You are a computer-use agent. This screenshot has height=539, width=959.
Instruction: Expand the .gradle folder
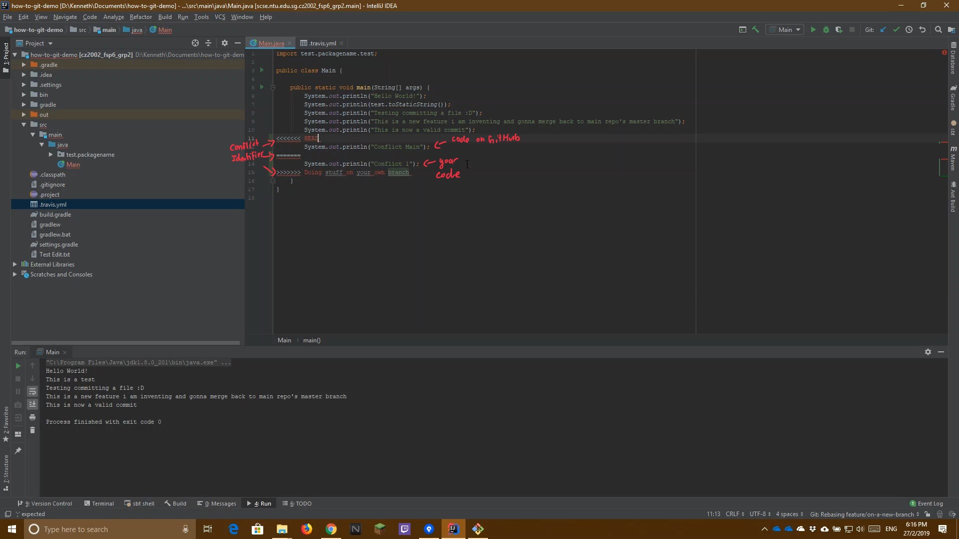pos(23,65)
